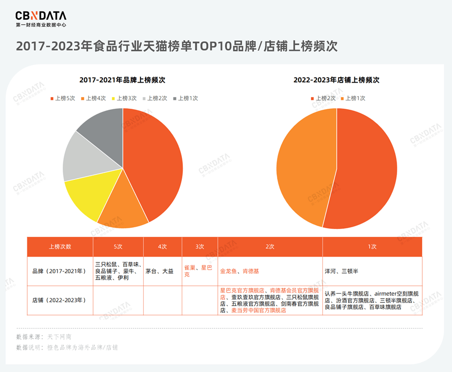Click the yellow 上榜3次 legend swatch
452x372 pixels.
coord(113,99)
